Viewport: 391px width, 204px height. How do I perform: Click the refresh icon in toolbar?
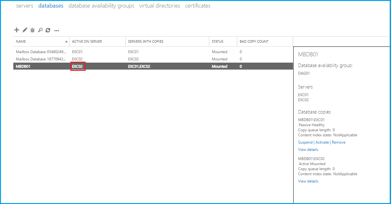click(48, 30)
